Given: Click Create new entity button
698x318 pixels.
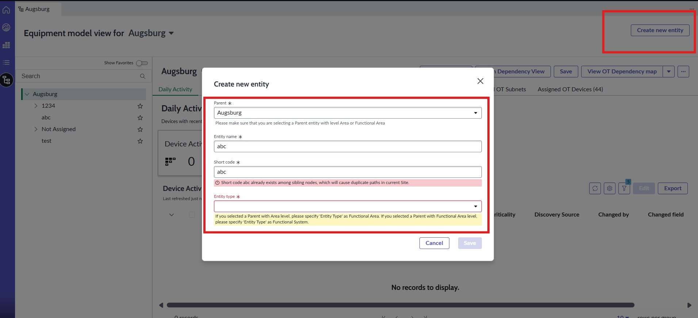Looking at the screenshot, I should click(660, 30).
